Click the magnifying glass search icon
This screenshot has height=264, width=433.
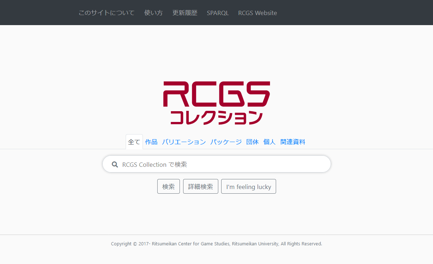pos(115,165)
